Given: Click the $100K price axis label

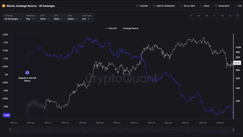Looking at the screenshot, I should [x=238, y=47].
